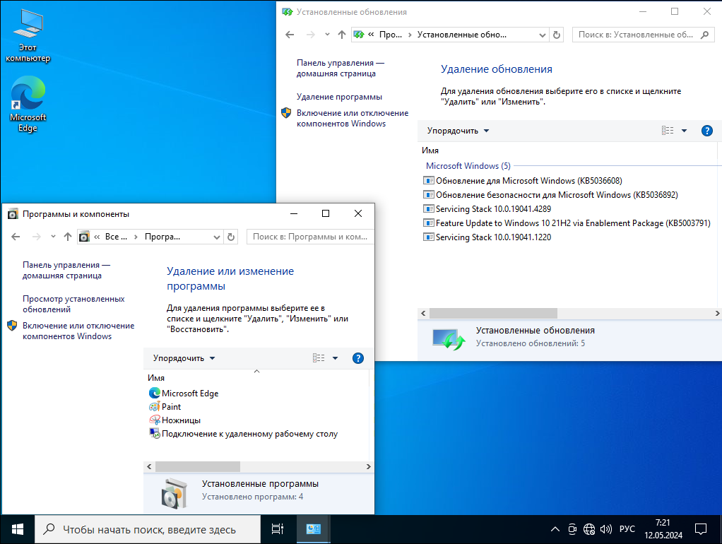Image resolution: width=722 pixels, height=544 pixels.
Task: Open recent locations in Установленные обновления window
Action: (327, 35)
